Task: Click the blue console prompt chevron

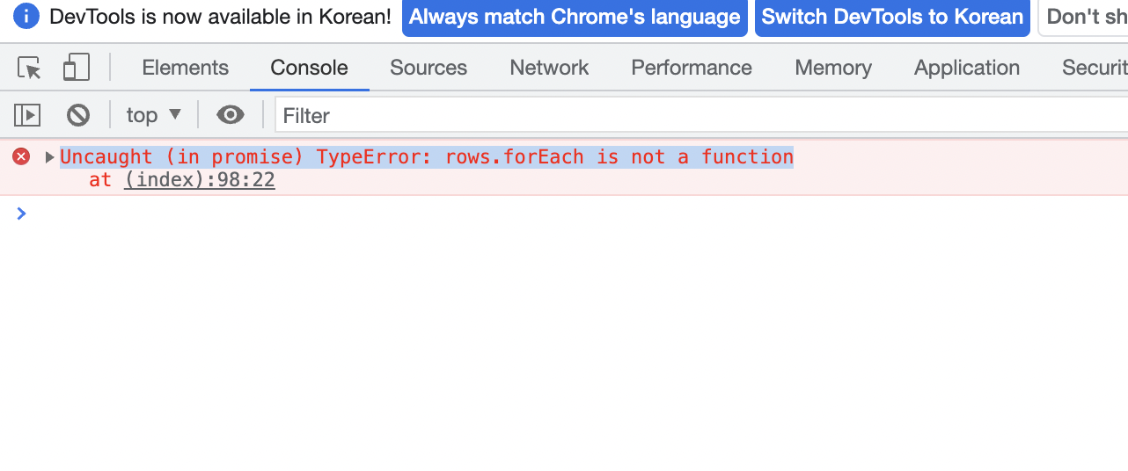Action: [x=22, y=213]
